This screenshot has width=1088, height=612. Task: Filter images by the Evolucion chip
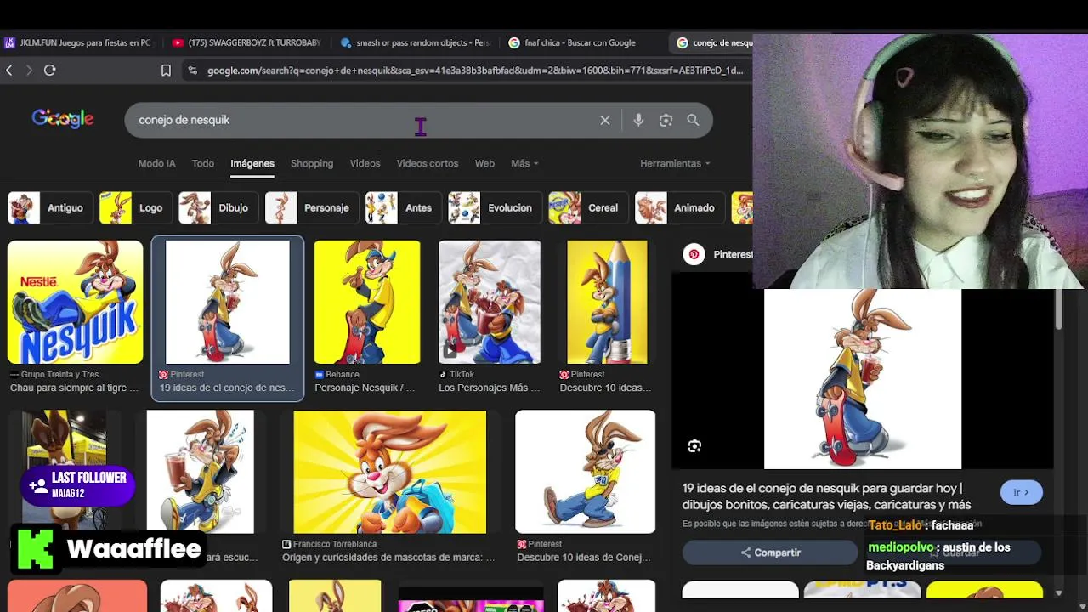point(494,207)
